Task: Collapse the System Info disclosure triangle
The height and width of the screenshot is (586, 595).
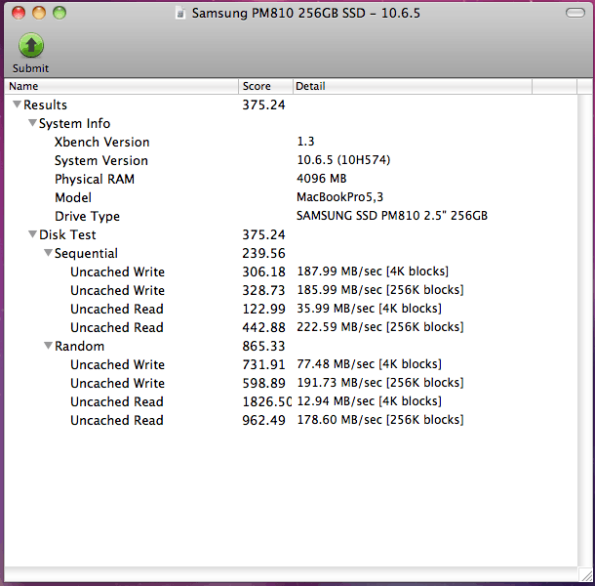Action: coord(32,123)
